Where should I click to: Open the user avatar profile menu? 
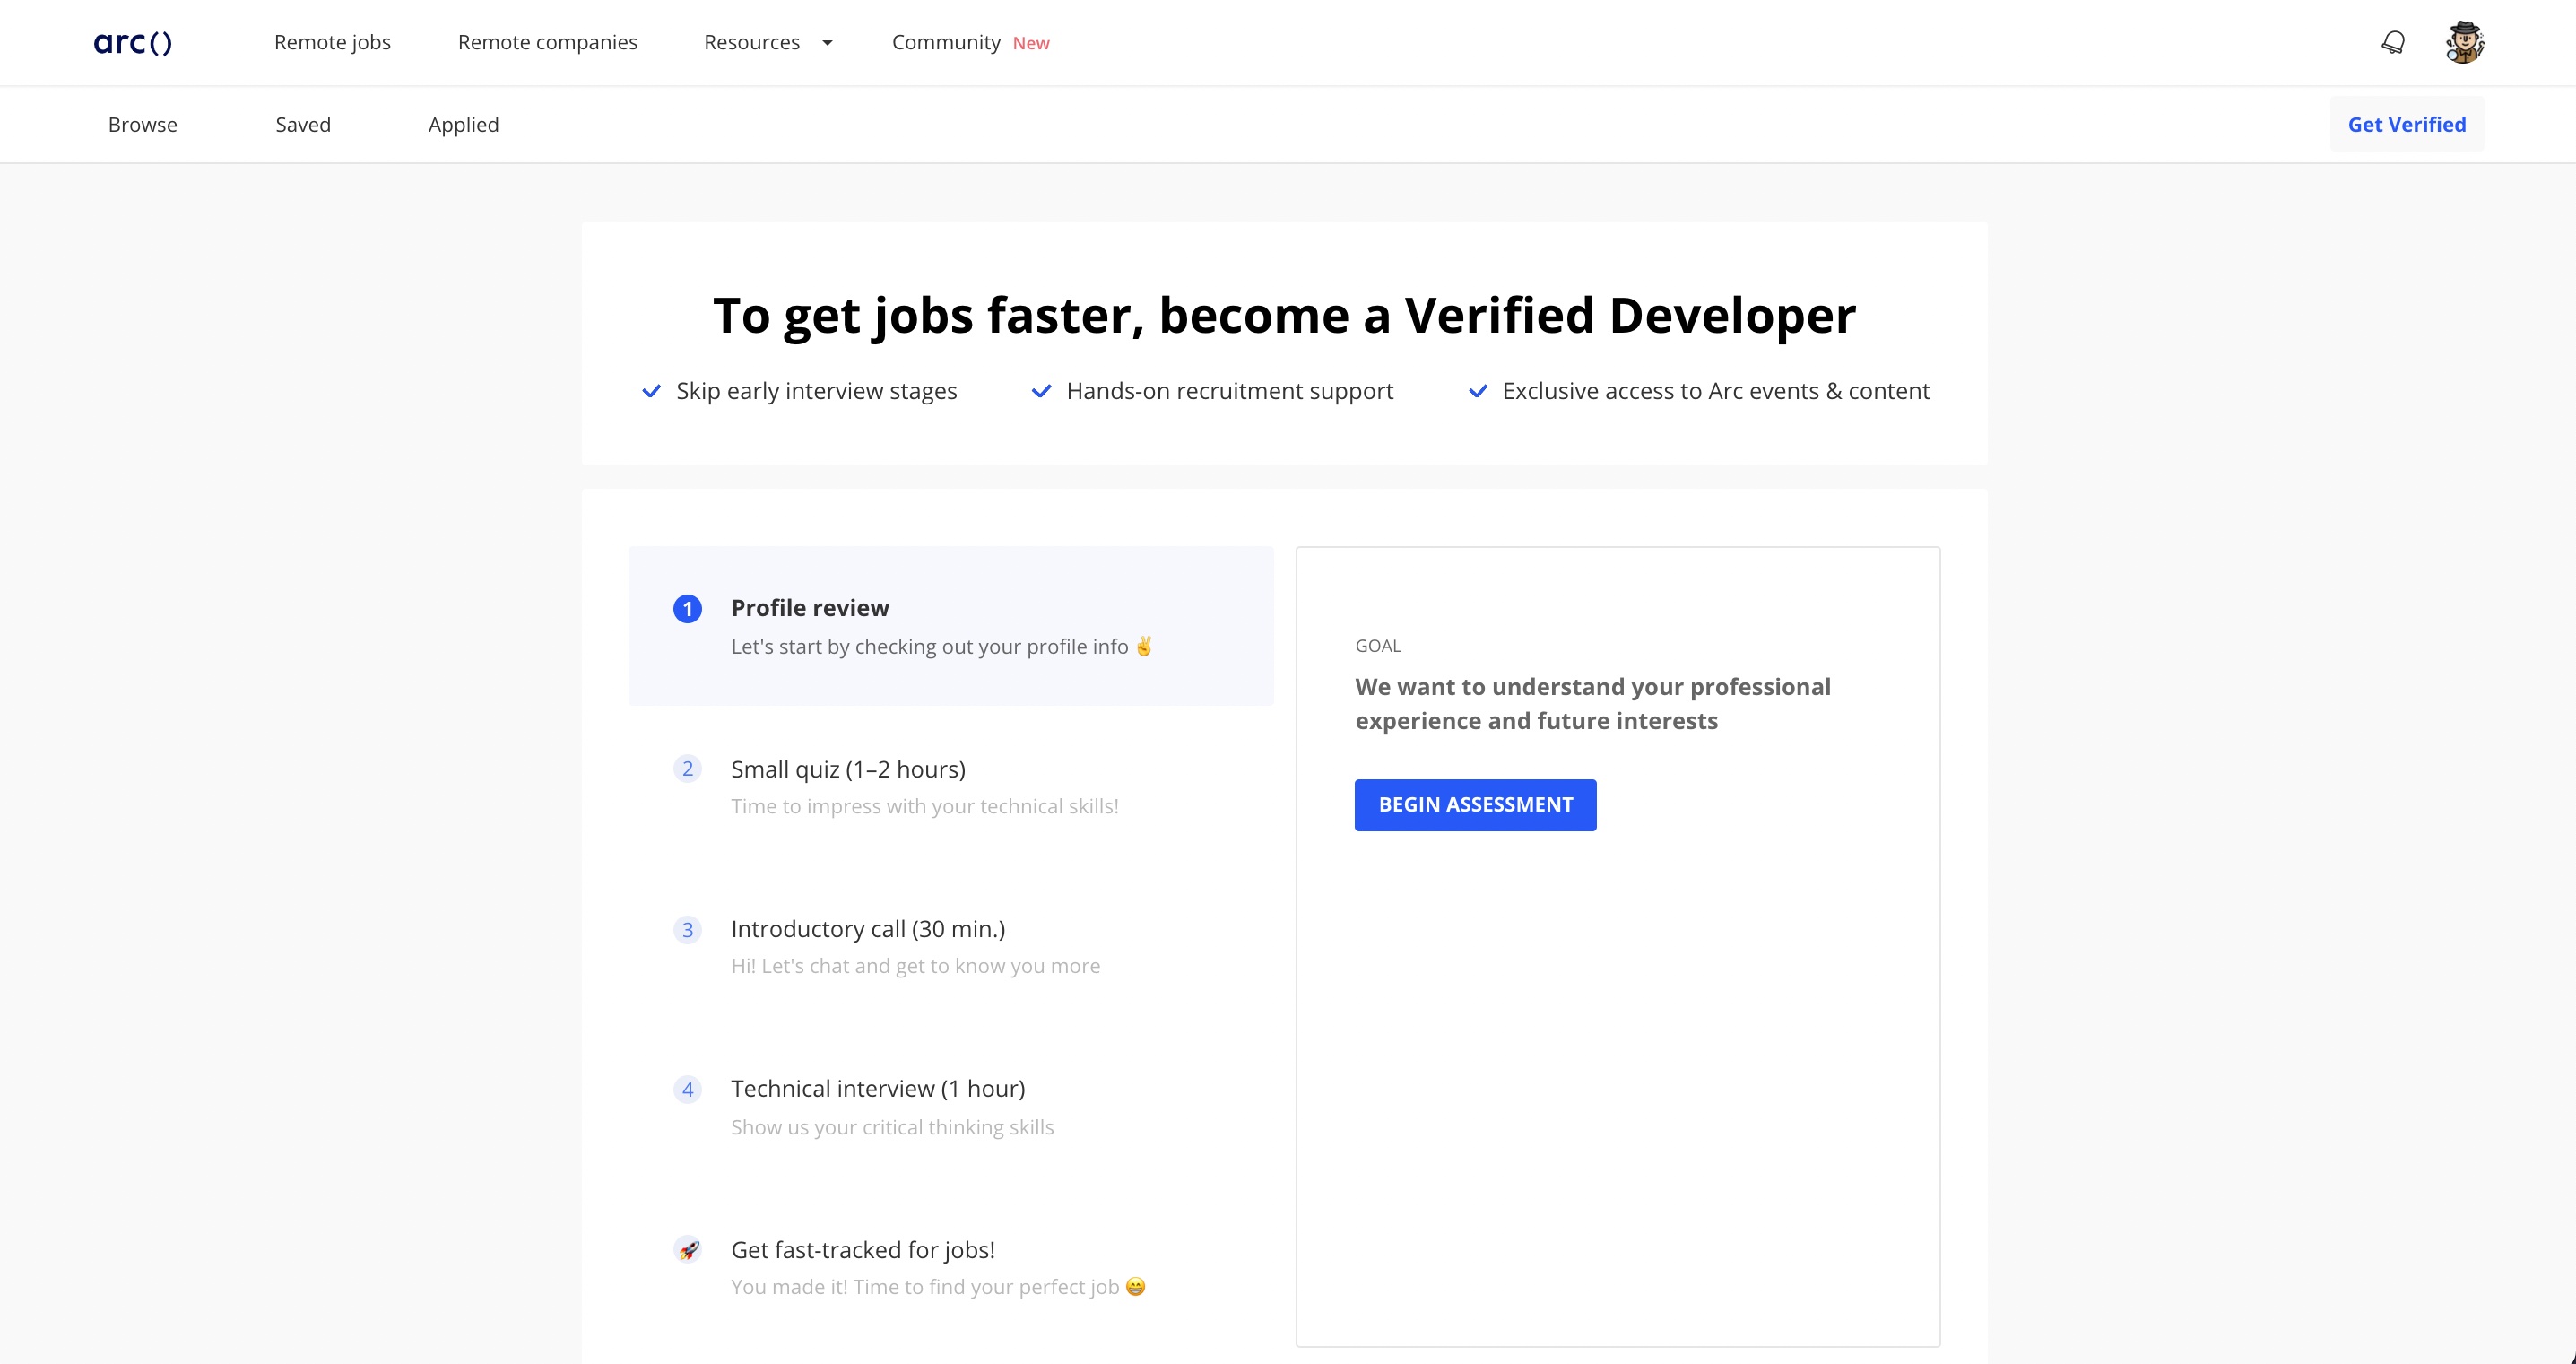click(2464, 43)
